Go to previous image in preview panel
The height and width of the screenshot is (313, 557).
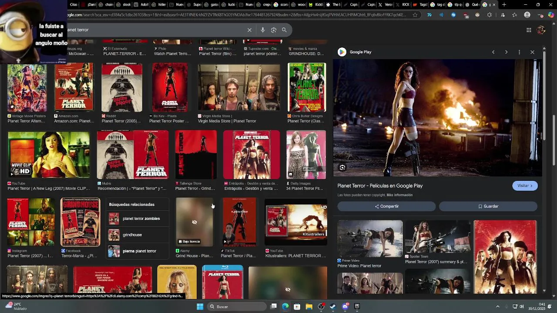(x=493, y=52)
